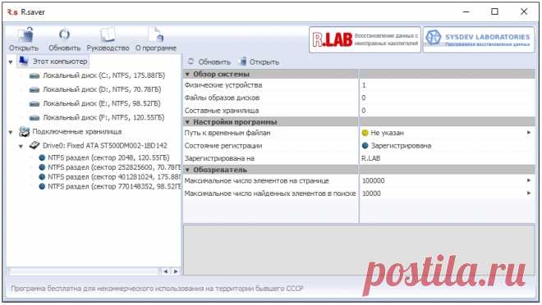
Task: Click the Не указан value
Action: [387, 133]
